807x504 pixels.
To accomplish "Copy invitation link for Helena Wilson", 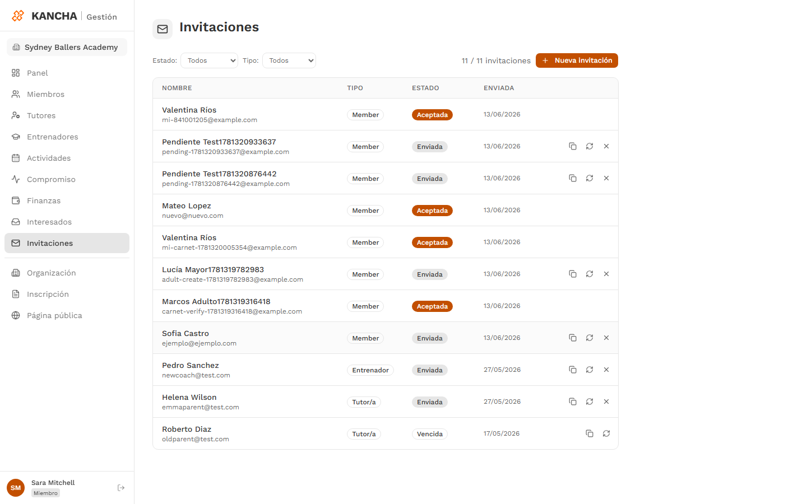I will click(573, 402).
